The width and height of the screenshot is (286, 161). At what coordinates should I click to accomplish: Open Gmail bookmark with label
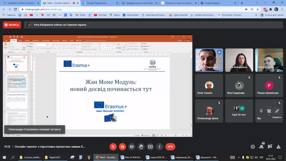pyautogui.click(x=80, y=15)
